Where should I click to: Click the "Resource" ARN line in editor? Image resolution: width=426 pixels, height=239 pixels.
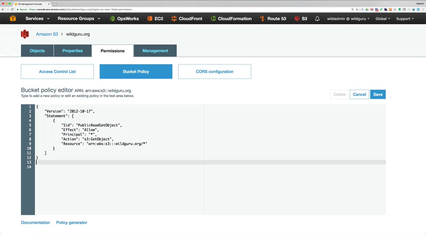point(104,144)
